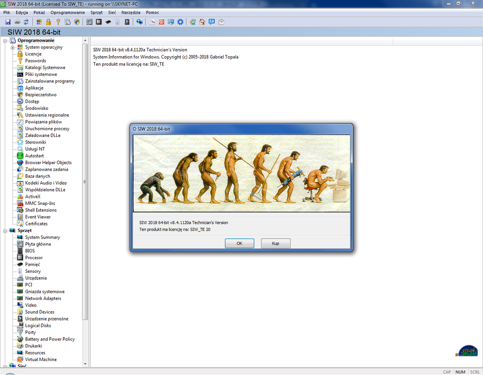The image size is (483, 375).
Task: Open the Edycja menu
Action: [x=22, y=13]
